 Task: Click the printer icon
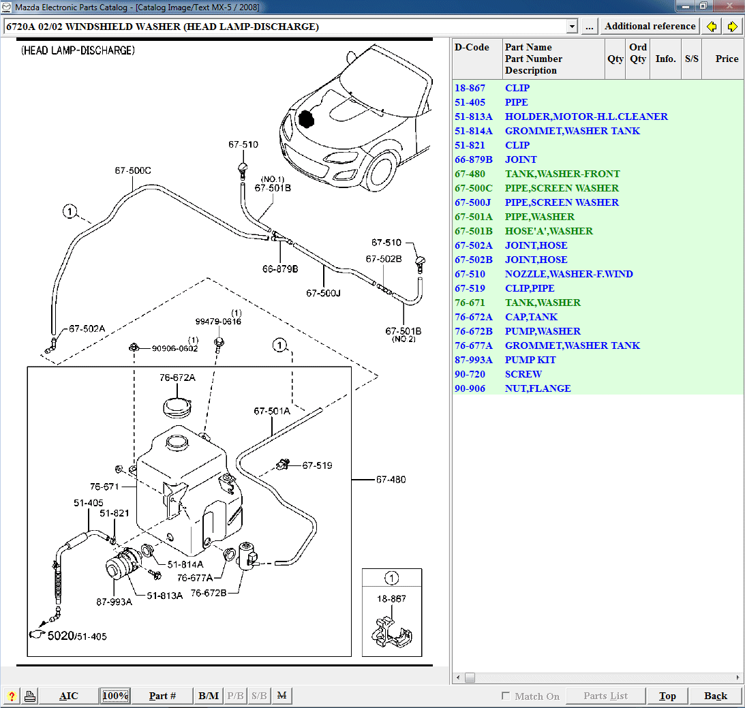30,696
